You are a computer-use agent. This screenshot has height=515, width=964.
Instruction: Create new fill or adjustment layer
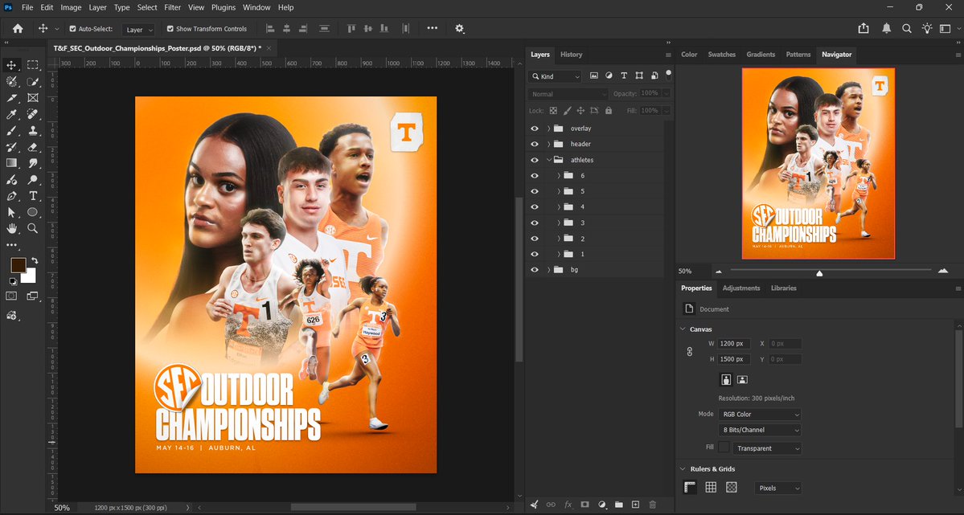coord(602,505)
